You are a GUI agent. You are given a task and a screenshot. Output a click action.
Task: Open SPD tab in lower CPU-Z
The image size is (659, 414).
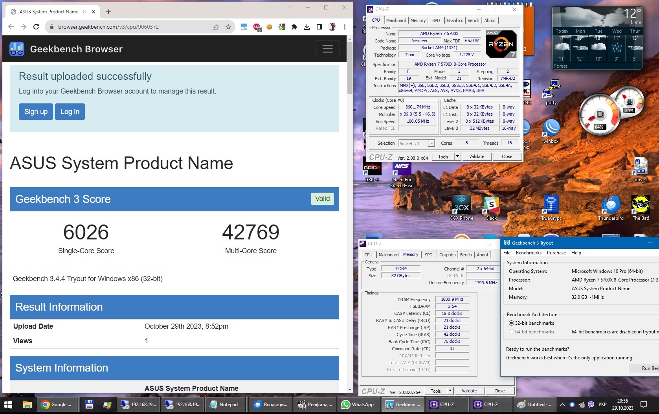(429, 255)
